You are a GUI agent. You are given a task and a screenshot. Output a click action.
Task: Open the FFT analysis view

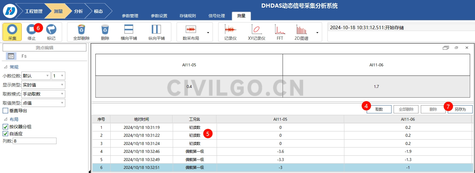(x=280, y=30)
